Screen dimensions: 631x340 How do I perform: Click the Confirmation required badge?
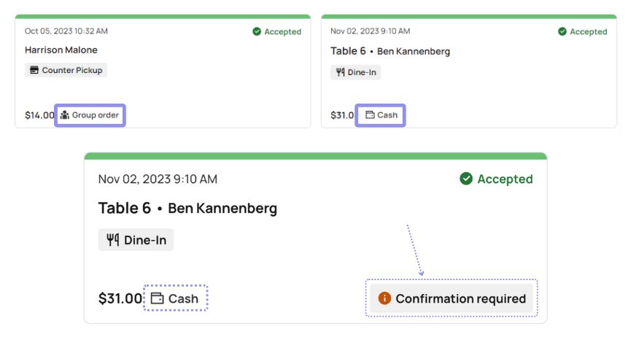coord(452,298)
